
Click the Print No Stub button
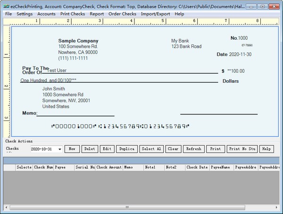click(242, 149)
